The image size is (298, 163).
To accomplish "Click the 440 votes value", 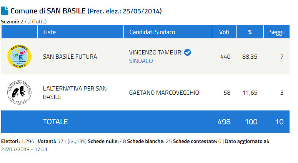I will click(x=225, y=57).
